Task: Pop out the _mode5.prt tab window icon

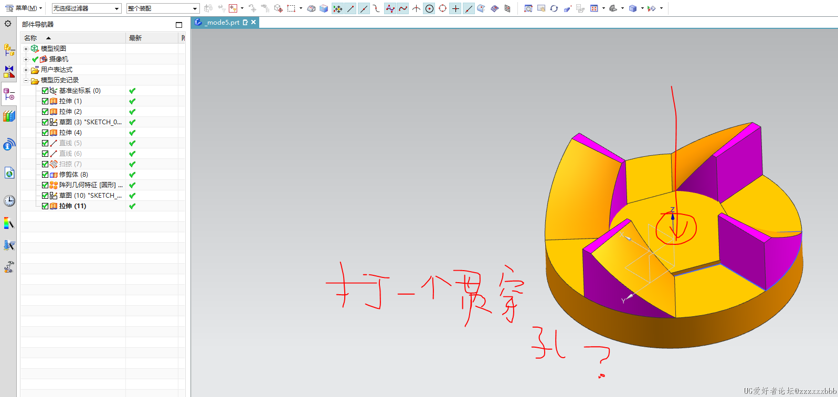Action: tap(245, 23)
